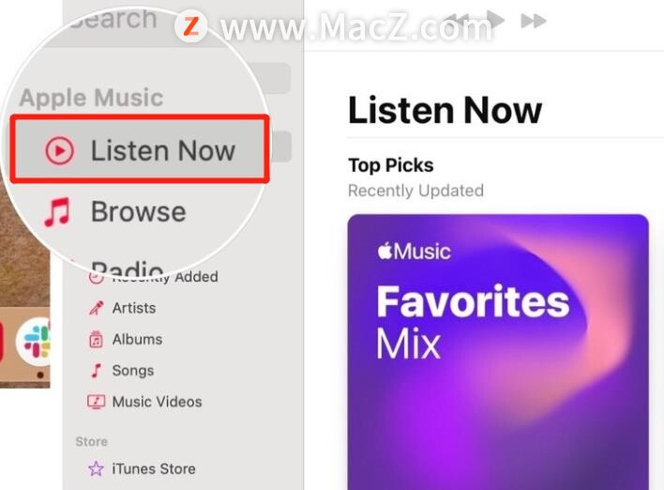Viewport: 664px width, 490px height.
Task: Click the Browse music note icon
Action: click(57, 212)
